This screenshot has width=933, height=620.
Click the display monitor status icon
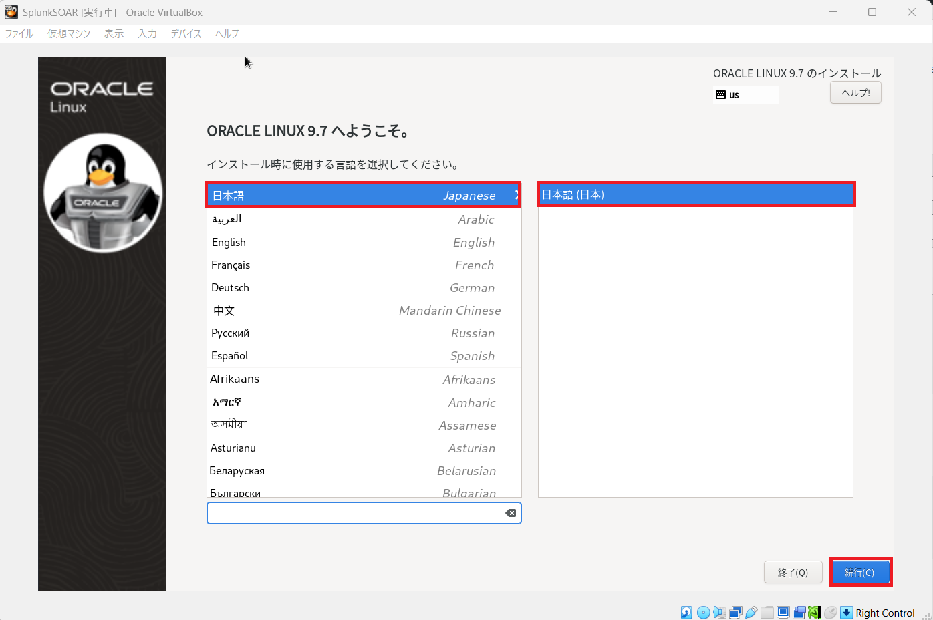(783, 613)
